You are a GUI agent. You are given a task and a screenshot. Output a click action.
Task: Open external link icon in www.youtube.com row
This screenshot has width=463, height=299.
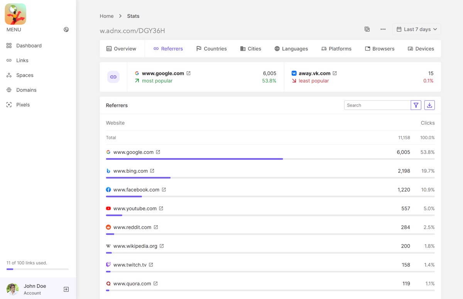161,208
